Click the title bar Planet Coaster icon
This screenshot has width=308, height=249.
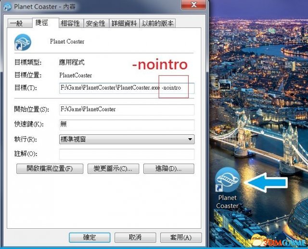coord(8,7)
